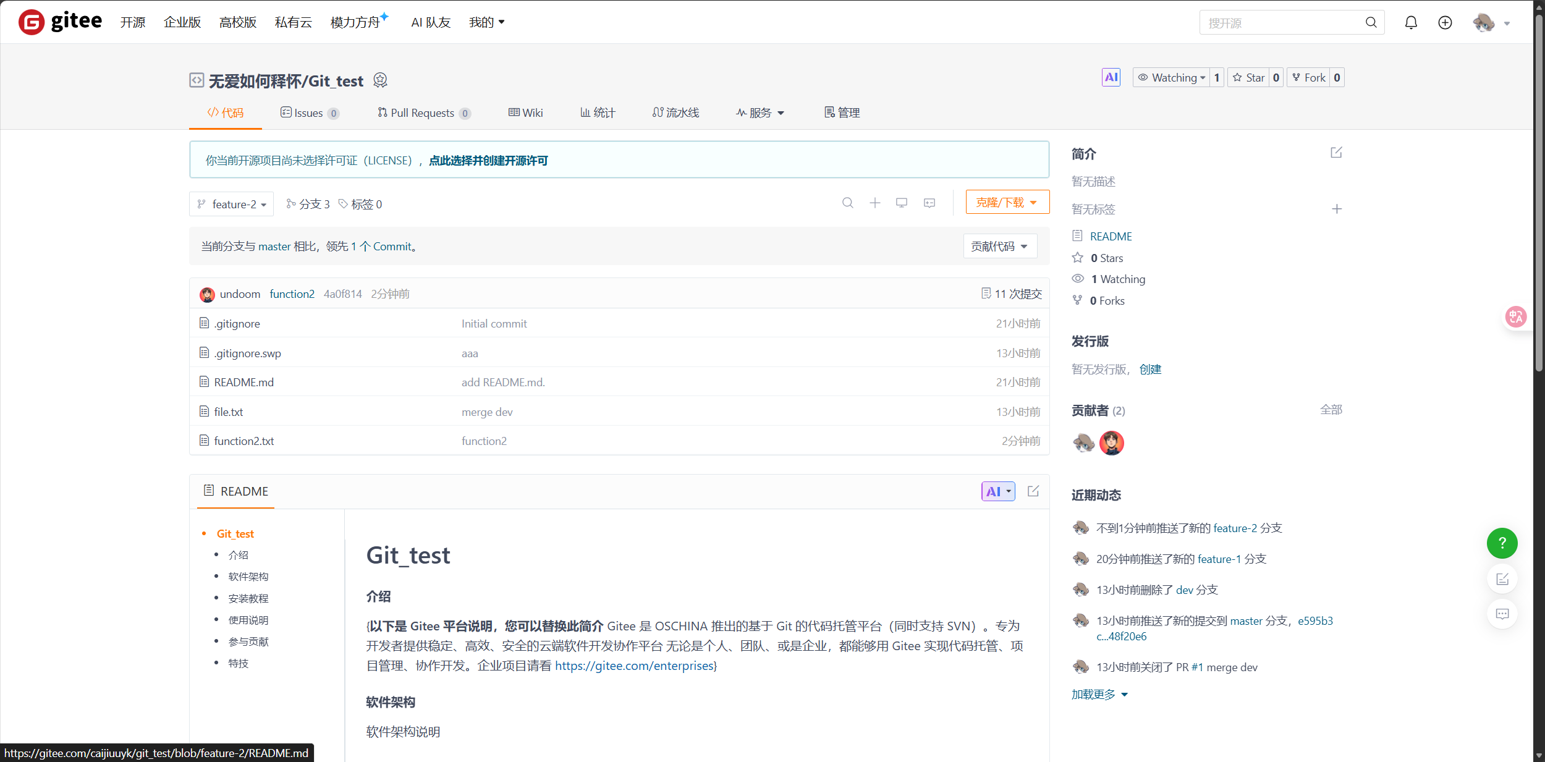
Task: Click the notifications bell icon
Action: [x=1411, y=23]
